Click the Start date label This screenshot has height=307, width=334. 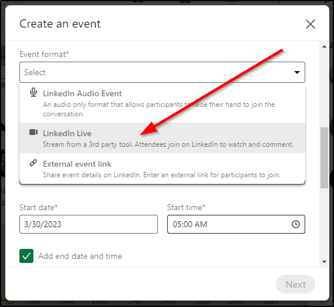point(39,207)
